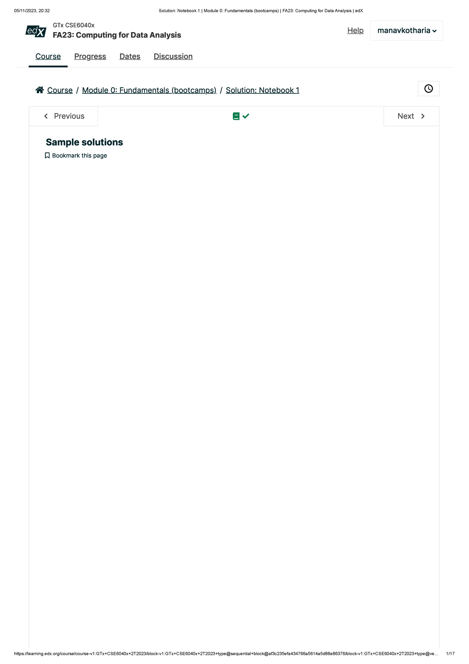Click the home icon in breadcrumb
This screenshot has width=469, height=664.
click(39, 90)
